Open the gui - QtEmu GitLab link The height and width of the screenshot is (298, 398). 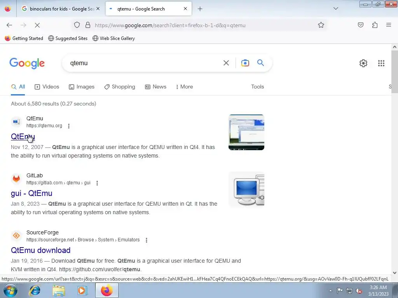(x=31, y=193)
